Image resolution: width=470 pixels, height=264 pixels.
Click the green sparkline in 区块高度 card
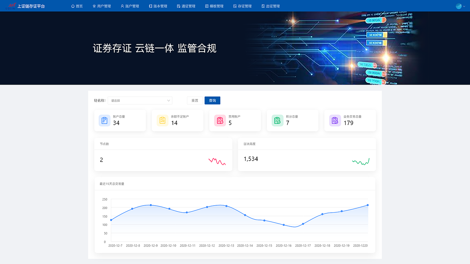[361, 161]
